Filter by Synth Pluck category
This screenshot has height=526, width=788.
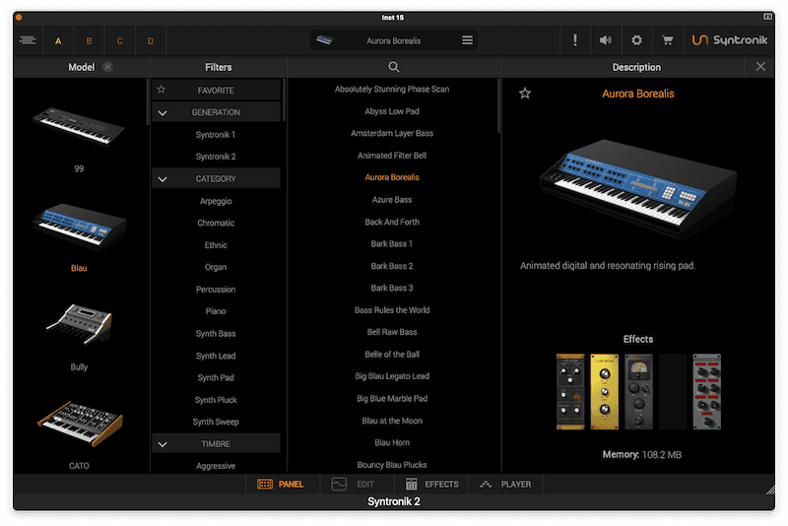coord(216,400)
